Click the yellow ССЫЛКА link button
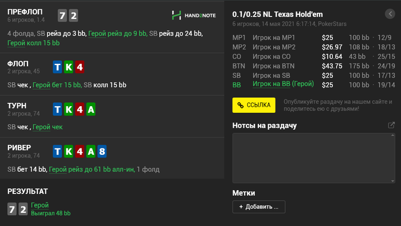401x226 pixels. click(x=254, y=105)
